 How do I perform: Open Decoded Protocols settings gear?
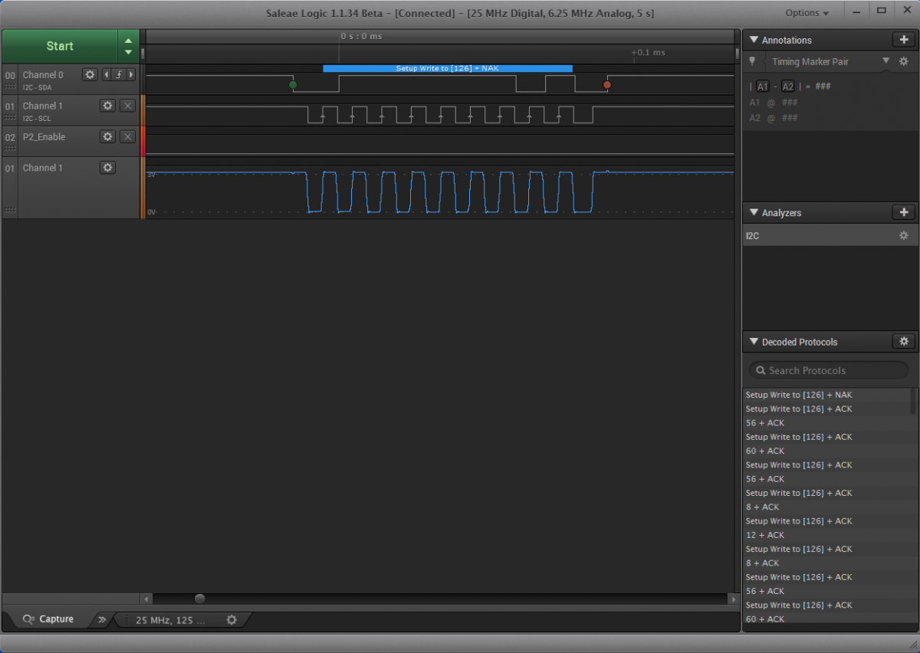[x=904, y=342]
